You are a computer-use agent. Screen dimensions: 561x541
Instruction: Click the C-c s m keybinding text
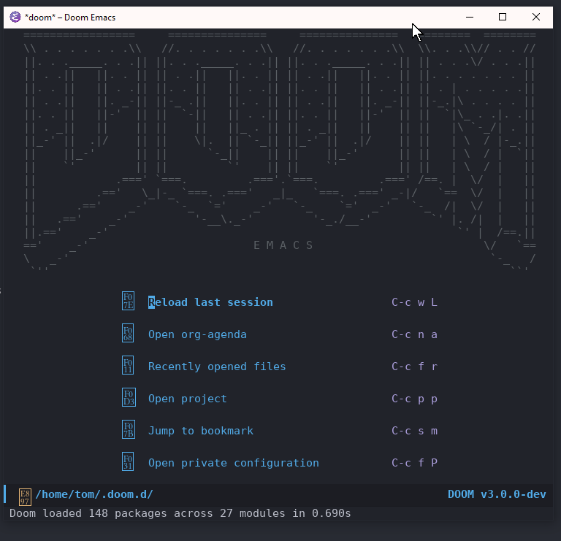click(414, 431)
